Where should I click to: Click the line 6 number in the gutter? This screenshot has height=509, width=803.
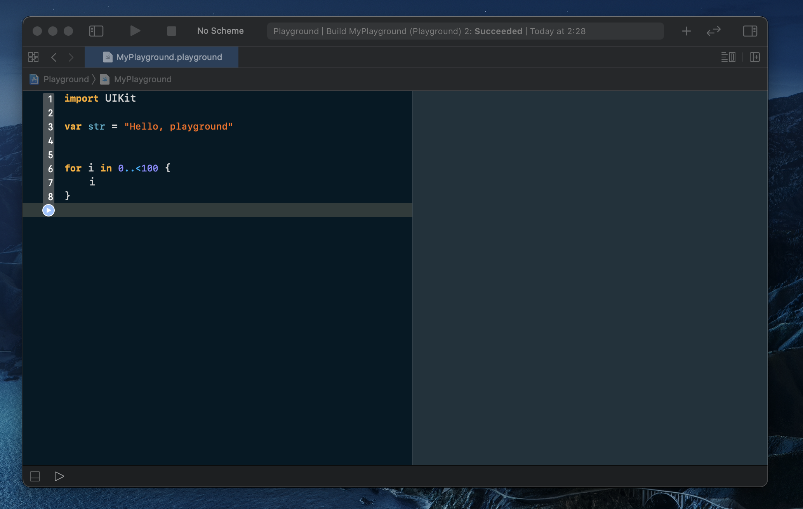(x=50, y=169)
